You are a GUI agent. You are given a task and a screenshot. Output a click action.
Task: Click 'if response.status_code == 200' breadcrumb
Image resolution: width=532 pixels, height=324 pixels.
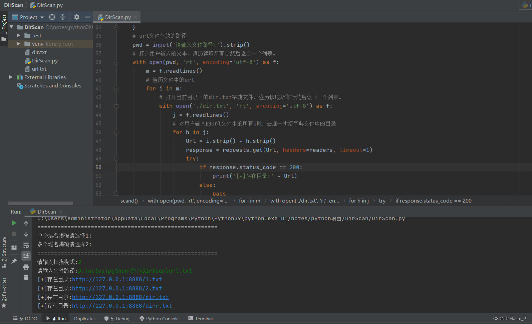434,201
